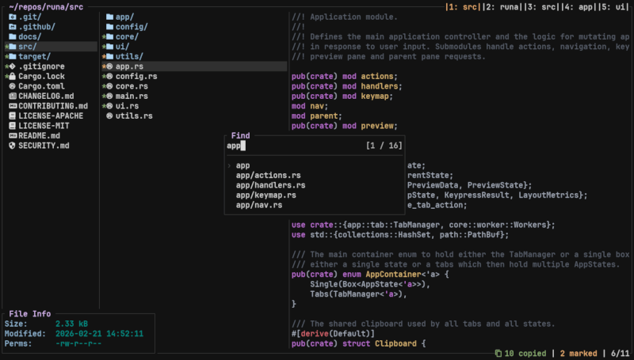This screenshot has height=360, width=634.
Task: Toggle the star marker on app.rs
Action: [x=102, y=67]
